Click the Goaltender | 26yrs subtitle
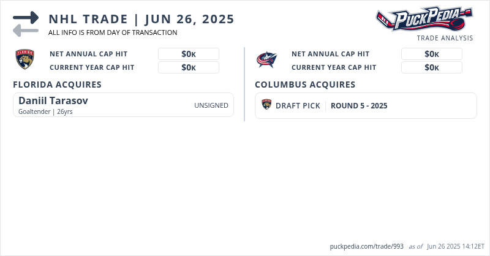 pyautogui.click(x=45, y=111)
